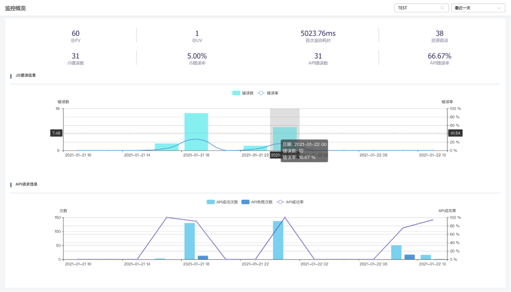
Task: Click the API失败次数 dark blue legend swatch
Action: pyautogui.click(x=246, y=202)
